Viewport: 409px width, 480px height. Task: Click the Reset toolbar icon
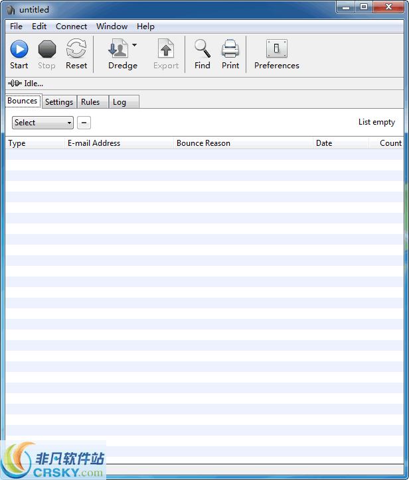coord(76,48)
